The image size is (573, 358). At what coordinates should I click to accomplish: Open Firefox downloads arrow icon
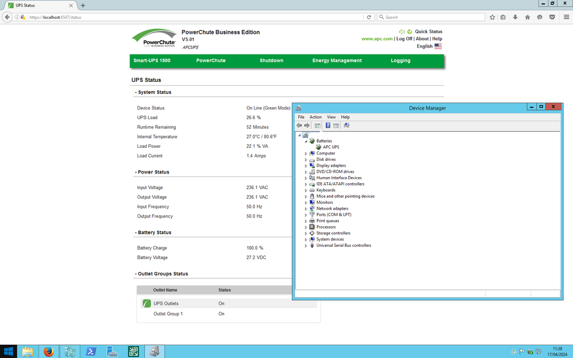point(515,17)
